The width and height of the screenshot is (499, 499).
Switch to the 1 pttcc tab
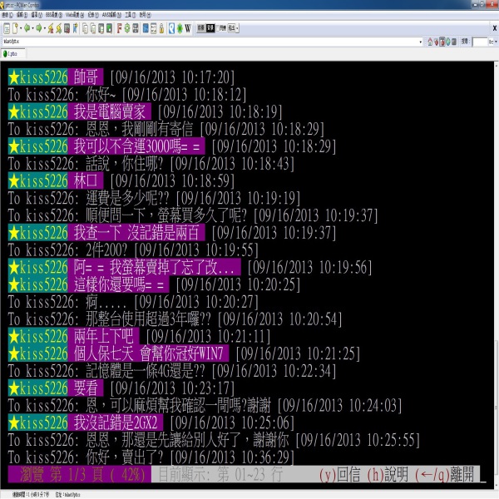pyautogui.click(x=13, y=54)
